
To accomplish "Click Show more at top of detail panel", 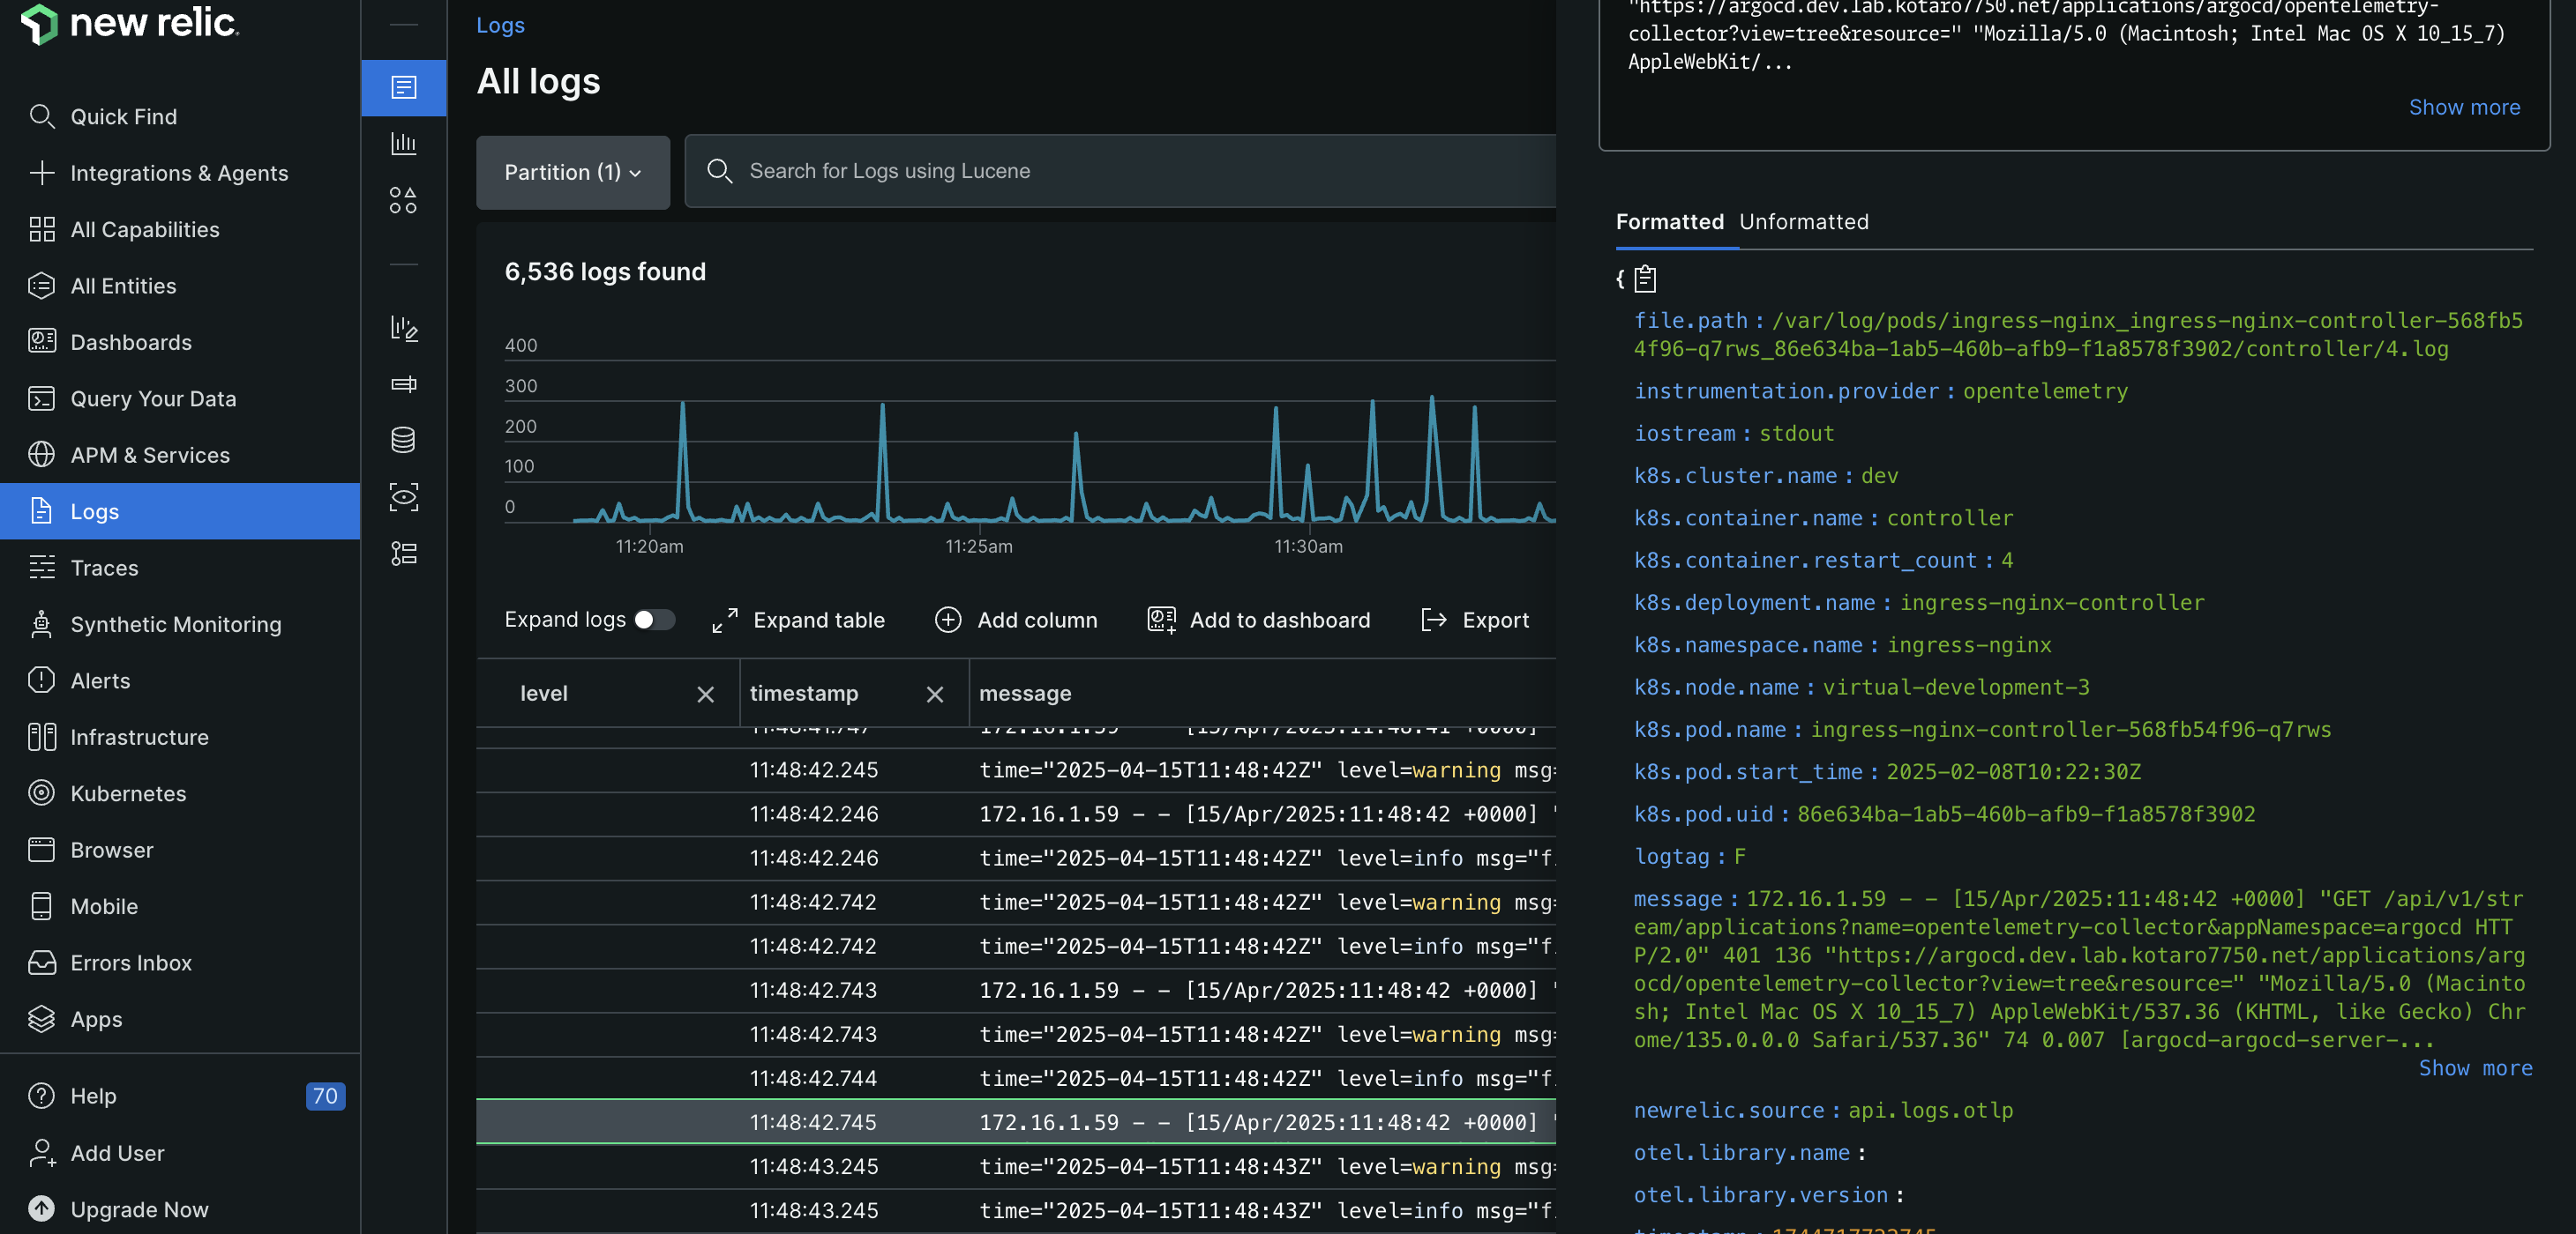I will pyautogui.click(x=2464, y=107).
